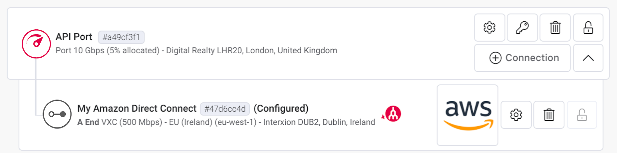Click the A End VXC details text
The height and width of the screenshot is (154, 617).
pyautogui.click(x=226, y=122)
